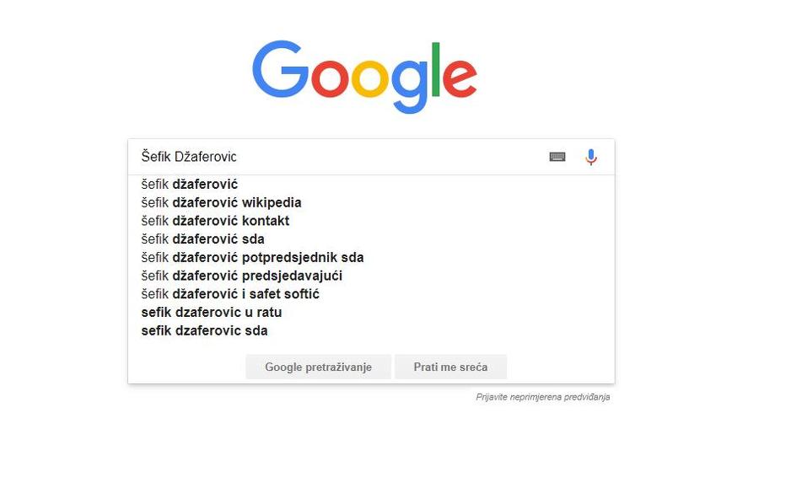Select the unaccented "sefik dzaferovic sda" suggestion
The height and width of the screenshot is (504, 791).
coord(204,330)
